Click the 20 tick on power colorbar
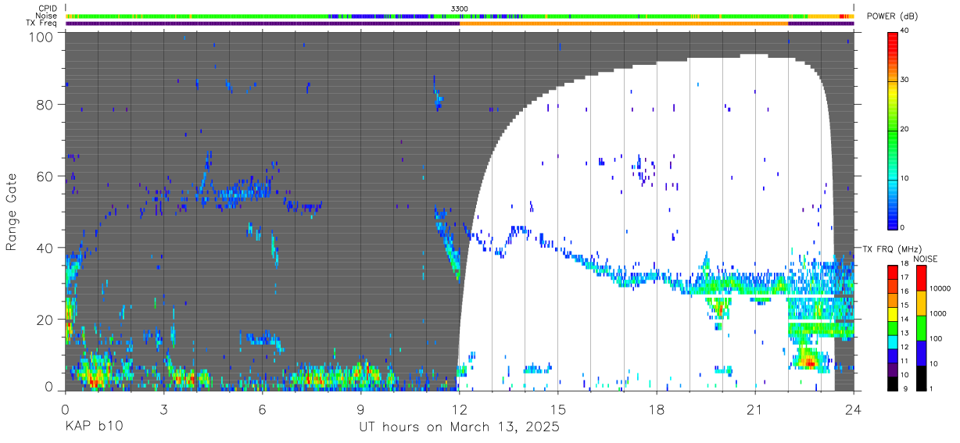This screenshot has height=443, width=960. tap(905, 129)
